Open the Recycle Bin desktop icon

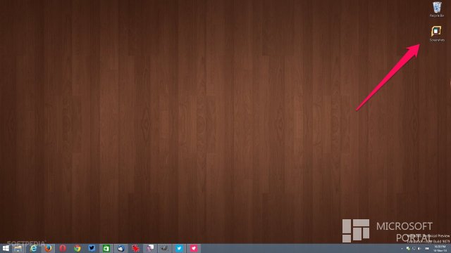[x=437, y=9]
